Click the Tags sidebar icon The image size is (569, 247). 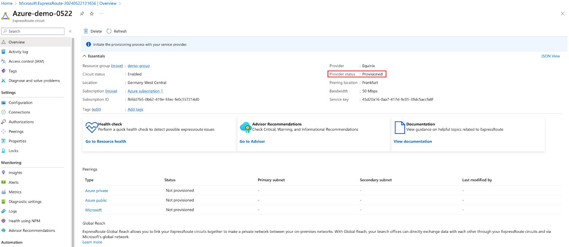click(4, 71)
